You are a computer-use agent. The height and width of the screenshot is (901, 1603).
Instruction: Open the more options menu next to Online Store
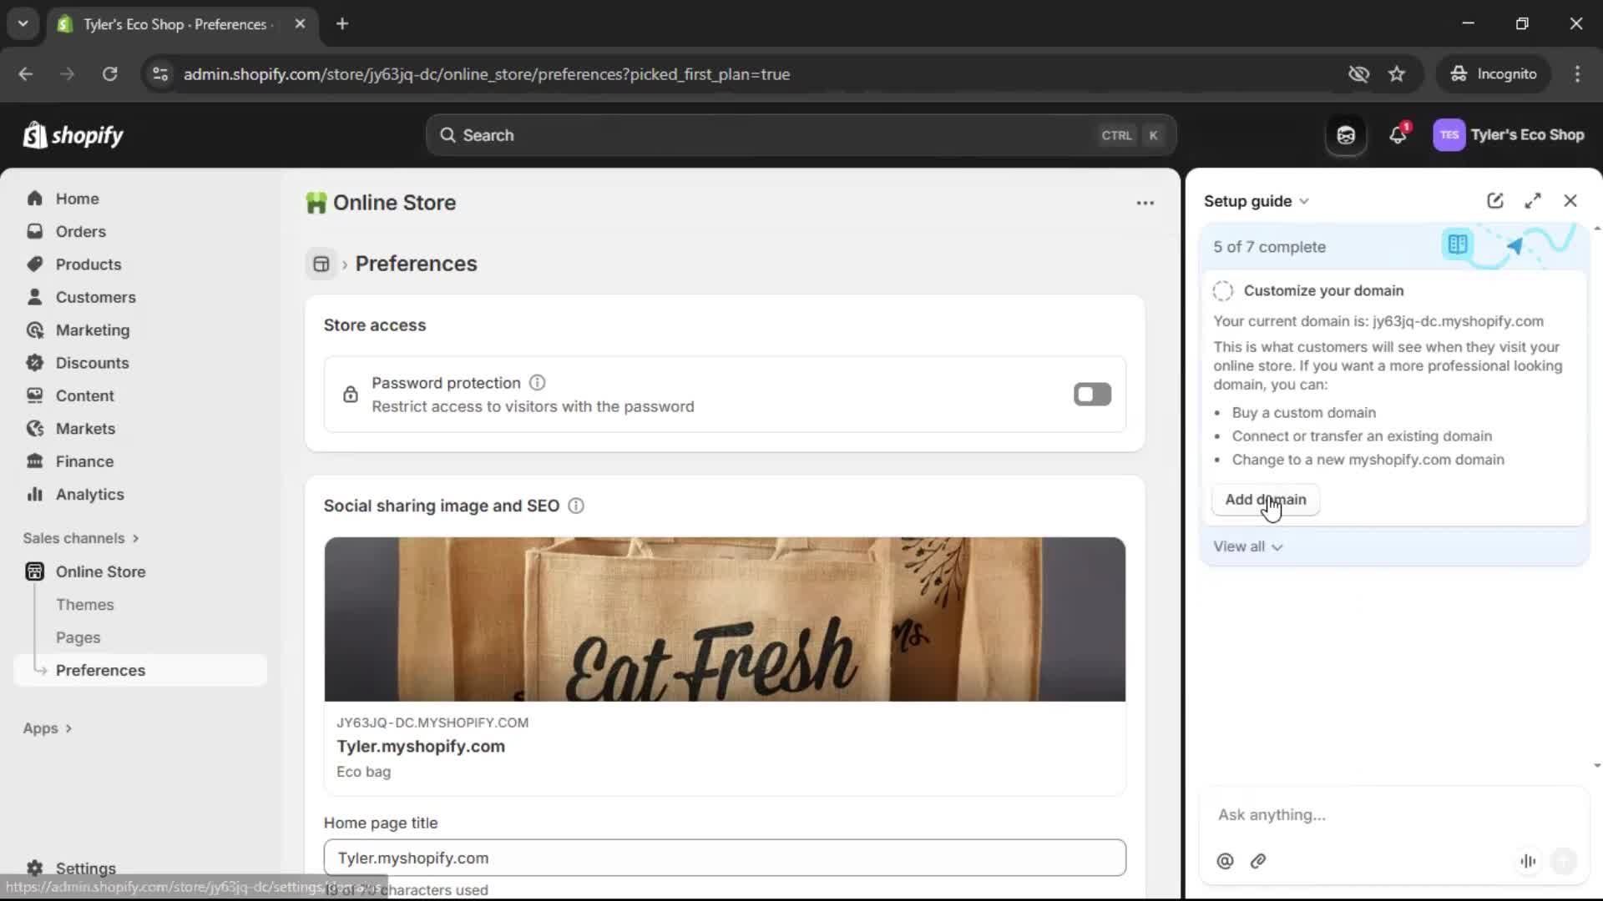tap(1145, 203)
